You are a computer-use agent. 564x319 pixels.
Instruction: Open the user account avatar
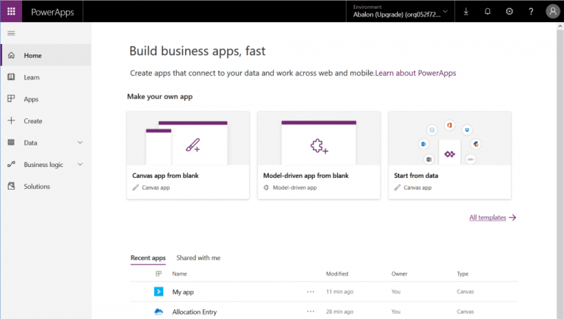click(x=552, y=12)
